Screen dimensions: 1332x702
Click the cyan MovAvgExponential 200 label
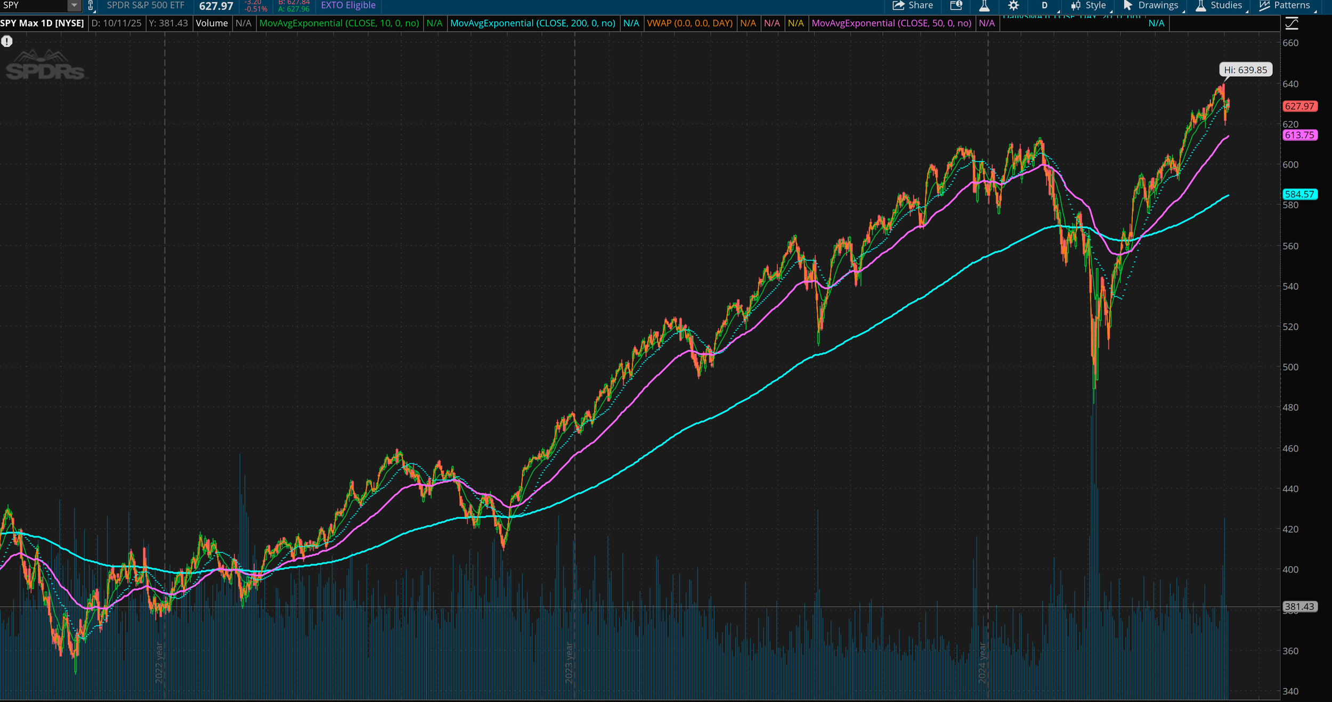tap(532, 23)
